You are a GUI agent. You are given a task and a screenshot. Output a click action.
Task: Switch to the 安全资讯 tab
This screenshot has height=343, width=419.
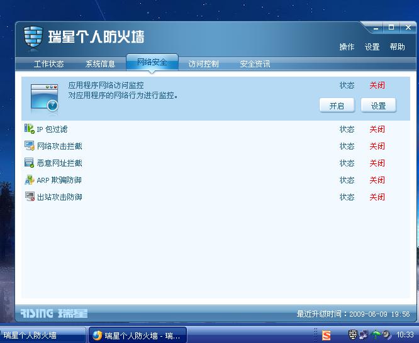click(255, 64)
